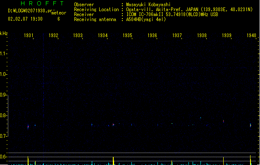The height and width of the screenshot is (165, 260).
Task: Click the 1934 time axis marker
Action: (103, 35)
